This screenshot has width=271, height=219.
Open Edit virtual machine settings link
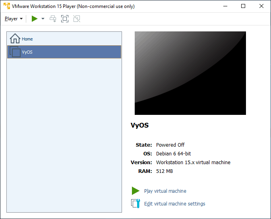[x=174, y=204]
